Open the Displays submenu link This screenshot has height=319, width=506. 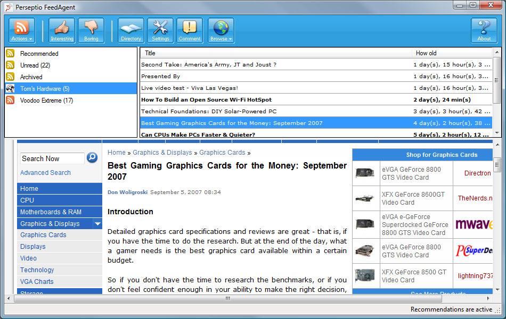33,247
